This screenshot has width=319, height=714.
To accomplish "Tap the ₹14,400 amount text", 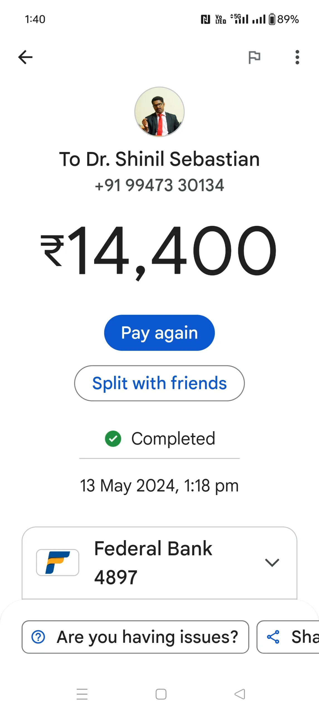I will (159, 252).
